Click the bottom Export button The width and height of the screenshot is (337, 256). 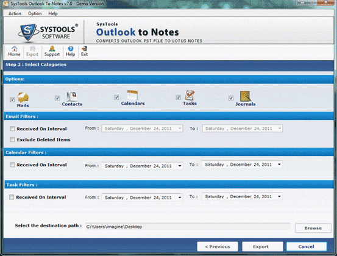pos(263,246)
